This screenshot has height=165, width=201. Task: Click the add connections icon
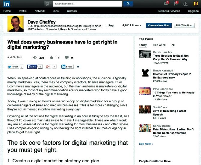pos(185,4)
